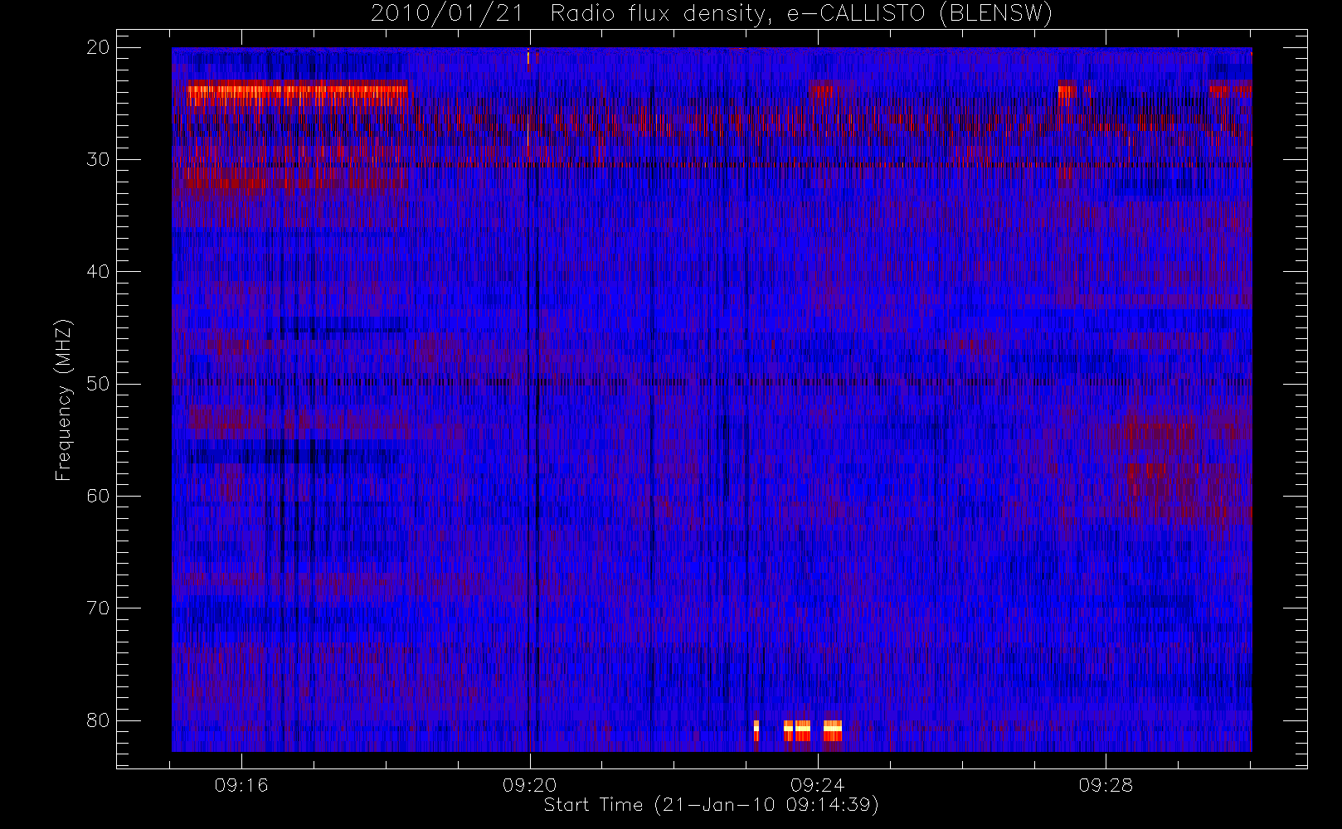Select the 09:16 time tick label
1342x829 pixels.
point(241,785)
